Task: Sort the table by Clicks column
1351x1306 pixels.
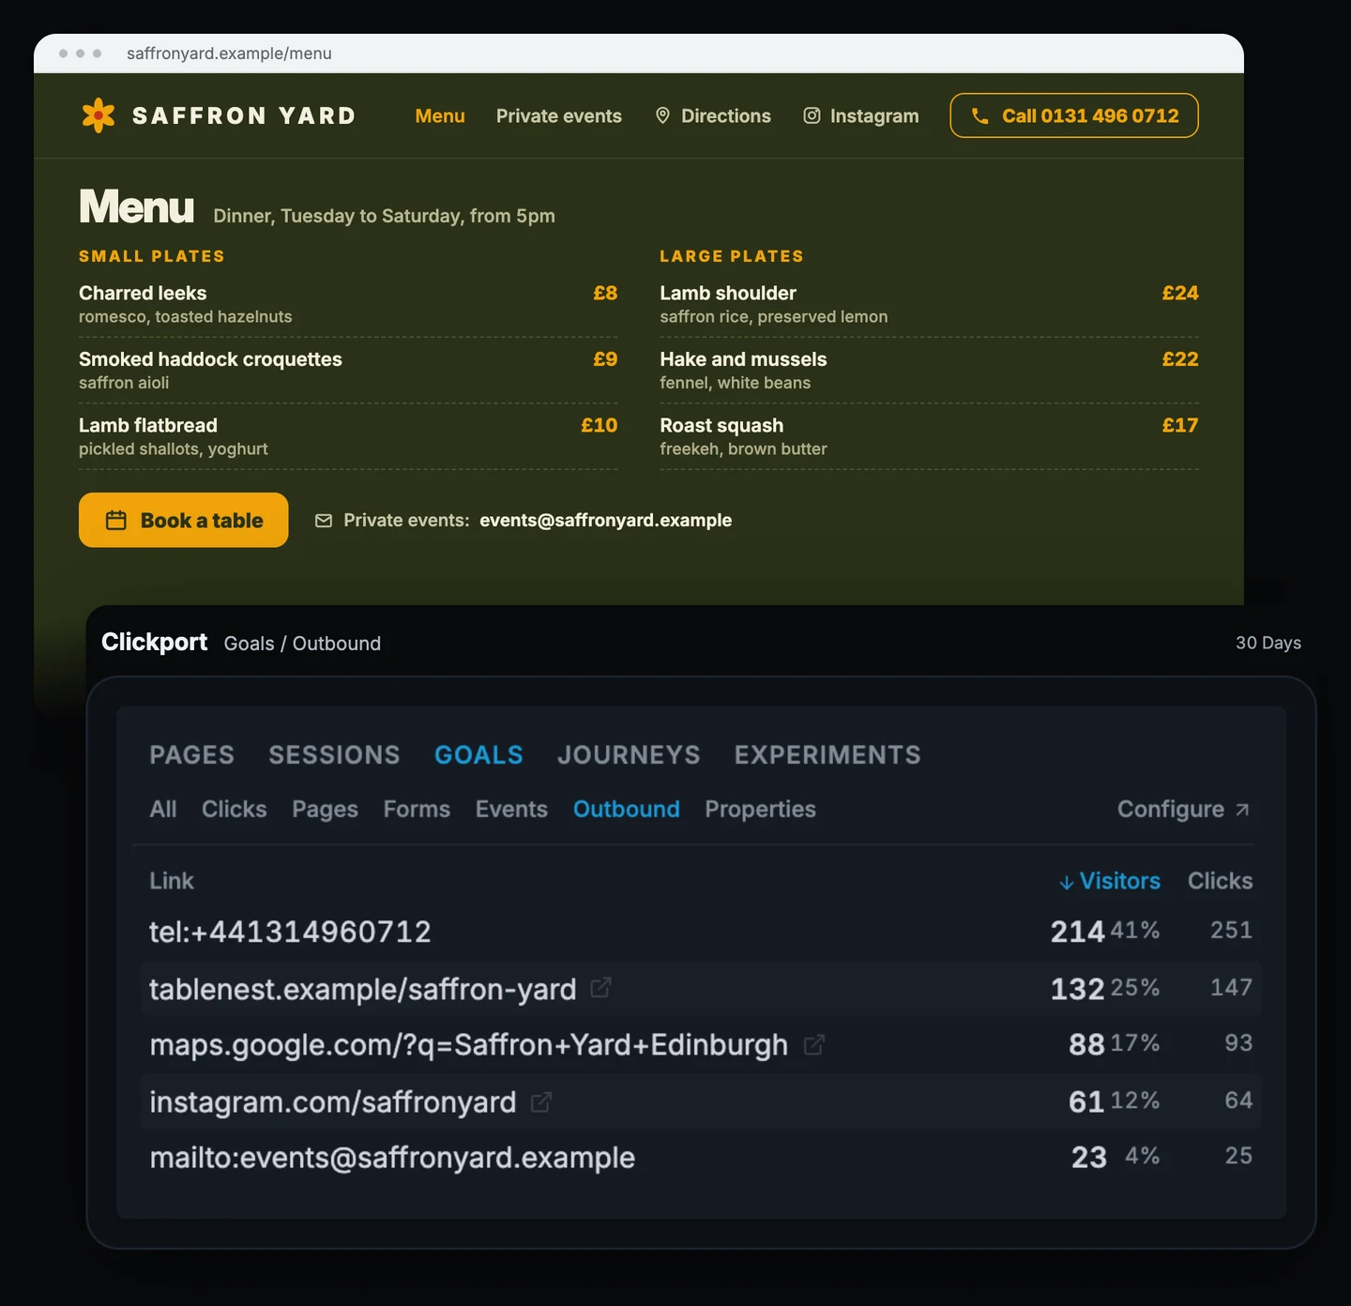Action: point(1221,881)
